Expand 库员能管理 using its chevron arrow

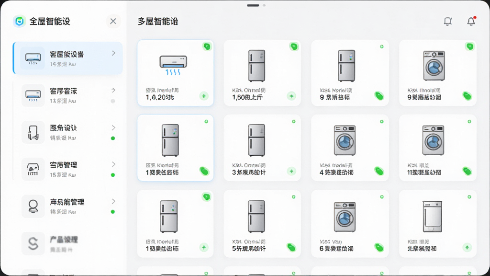click(x=113, y=201)
